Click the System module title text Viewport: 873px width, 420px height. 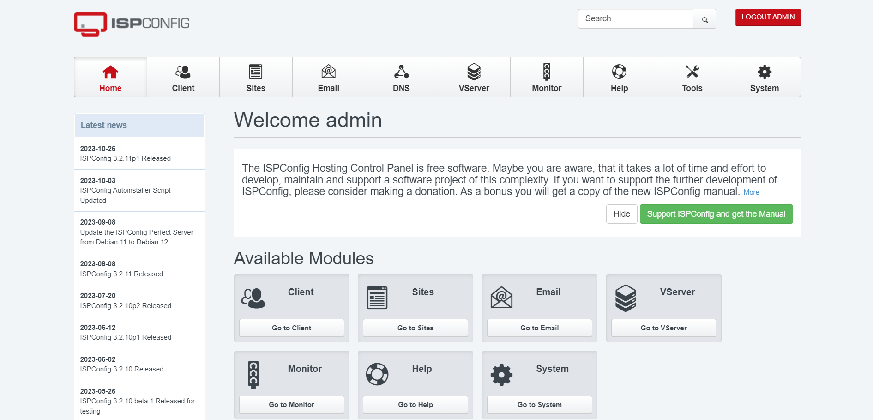point(552,369)
